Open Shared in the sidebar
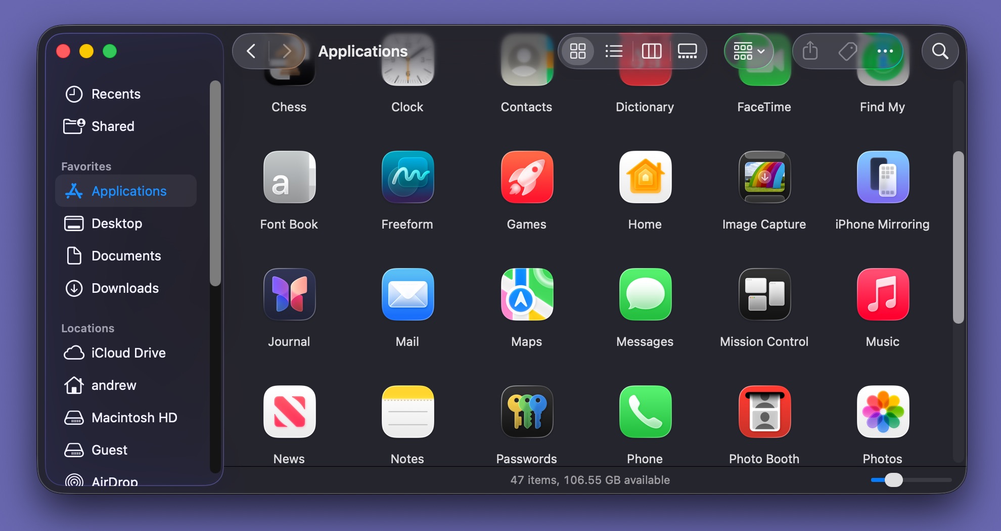 (x=125, y=126)
